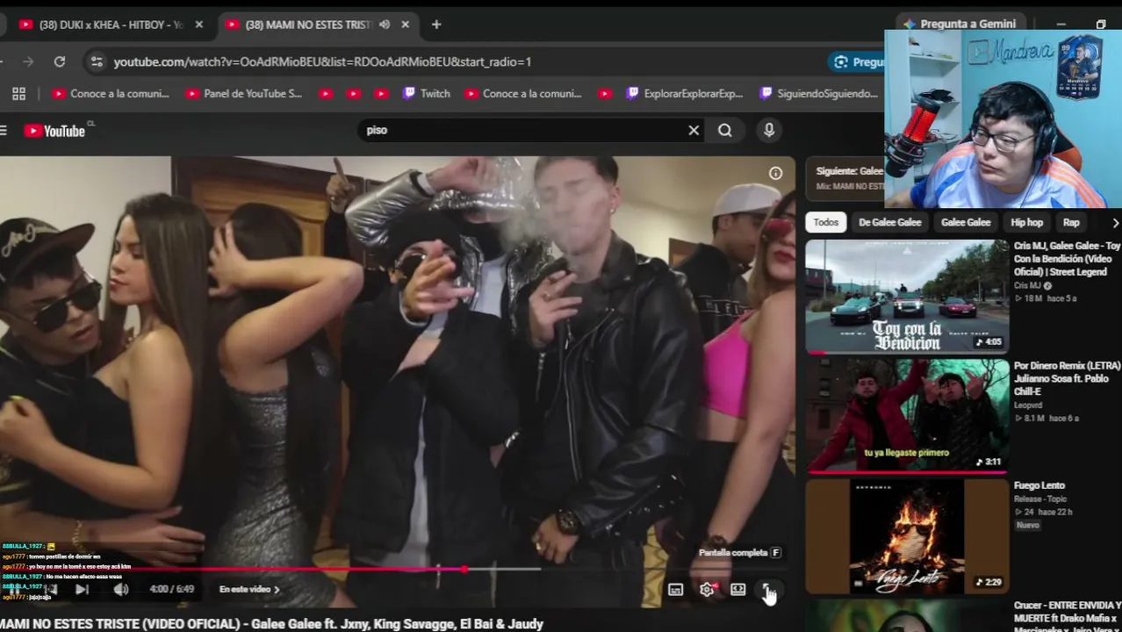Toggle subtitles on the video player
Viewport: 1122px width, 632px height.
click(x=675, y=589)
